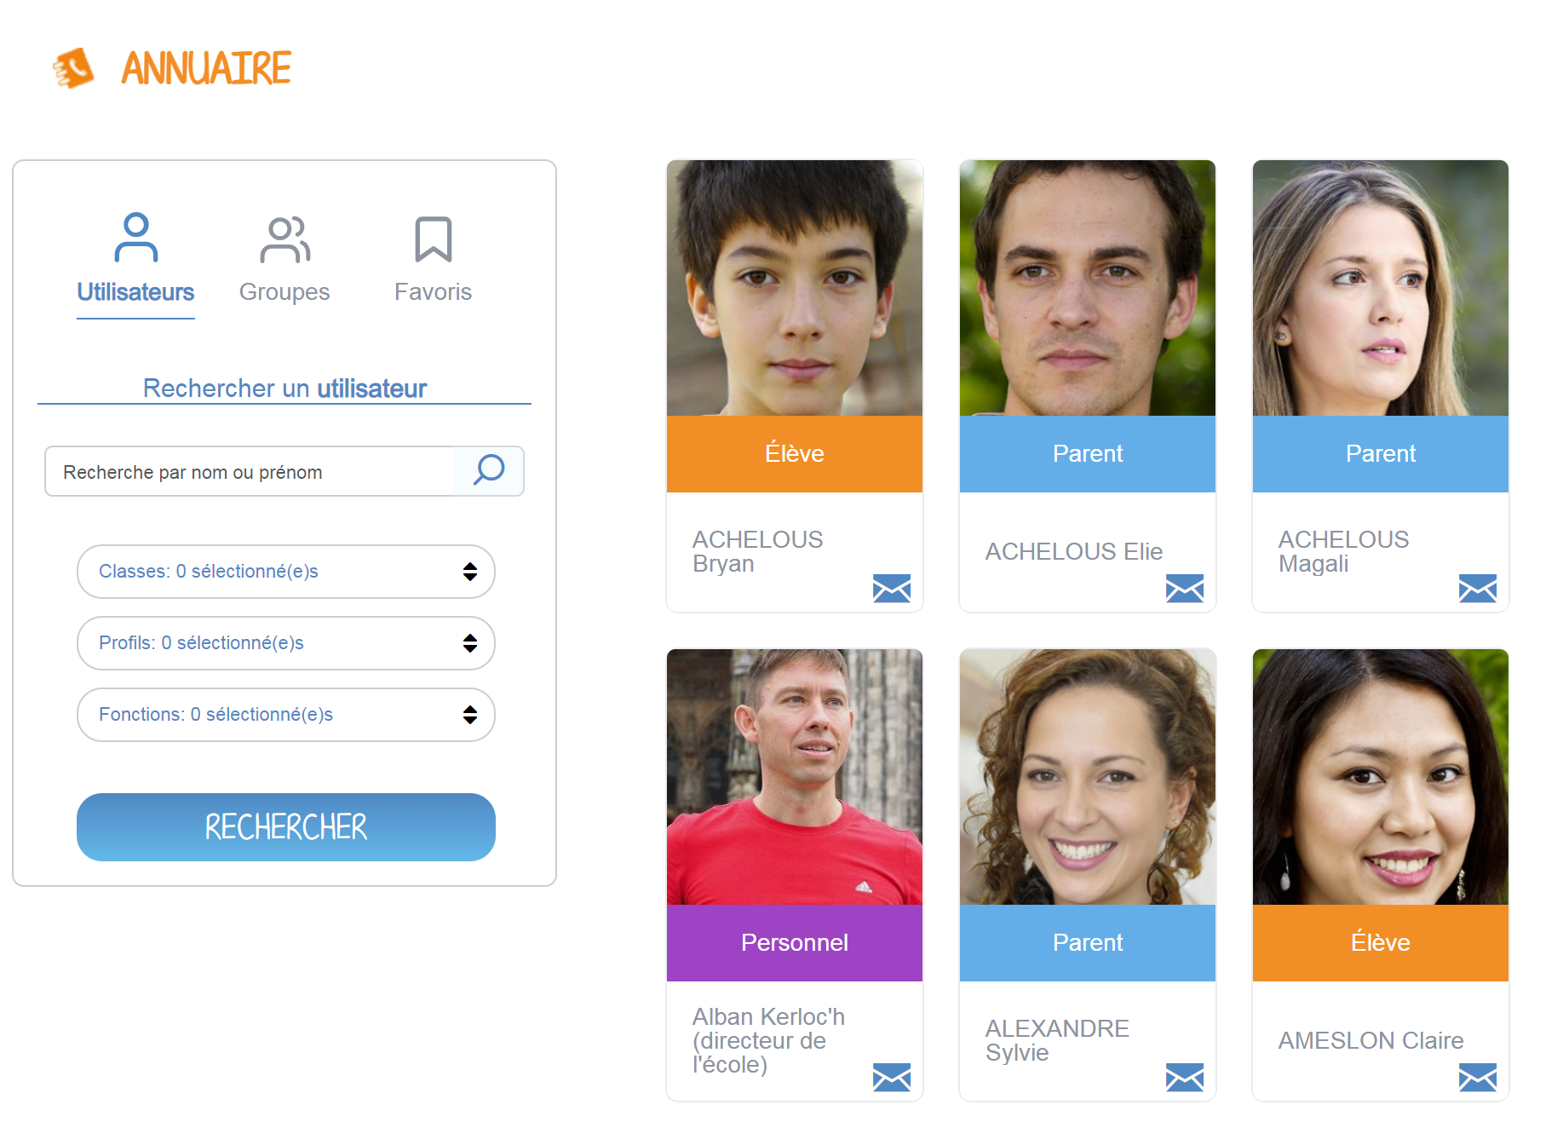Focus the name or first-name search field
This screenshot has height=1122, width=1563.
click(250, 471)
